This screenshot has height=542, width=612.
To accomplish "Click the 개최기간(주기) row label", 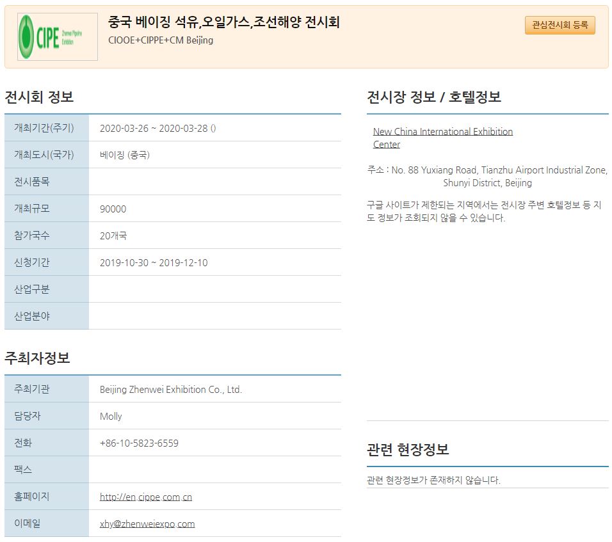I will tap(44, 128).
